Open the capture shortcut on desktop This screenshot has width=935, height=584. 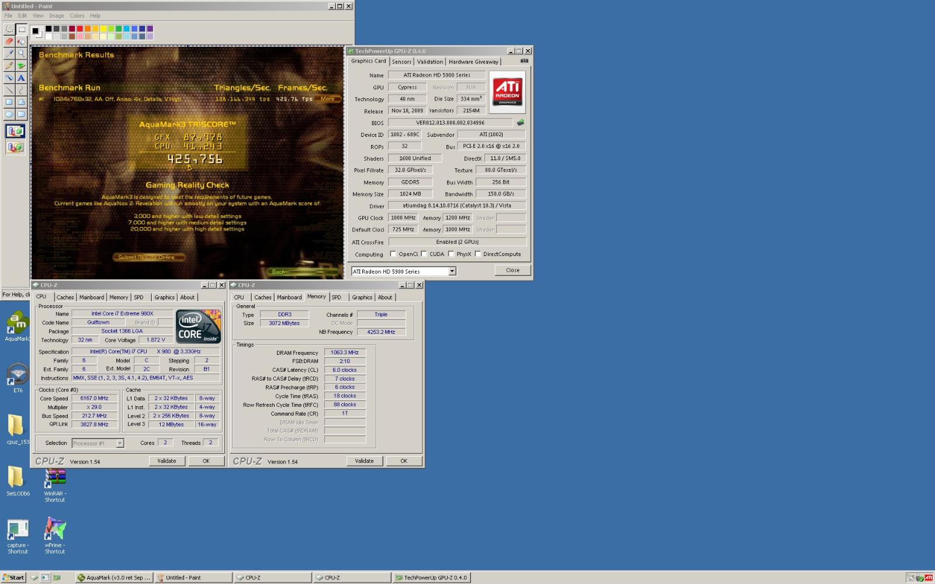tap(18, 535)
